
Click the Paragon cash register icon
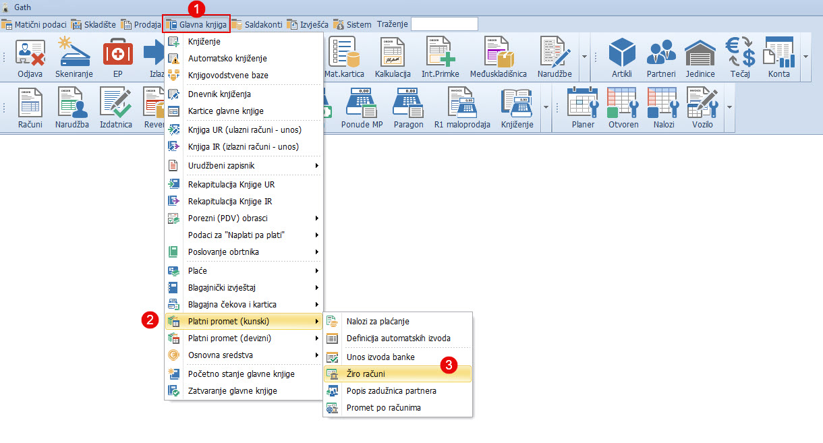[409, 105]
